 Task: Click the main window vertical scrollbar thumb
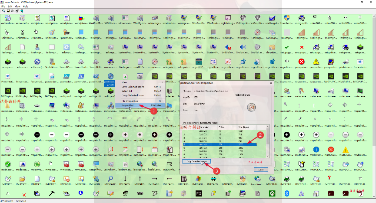tap(374, 82)
